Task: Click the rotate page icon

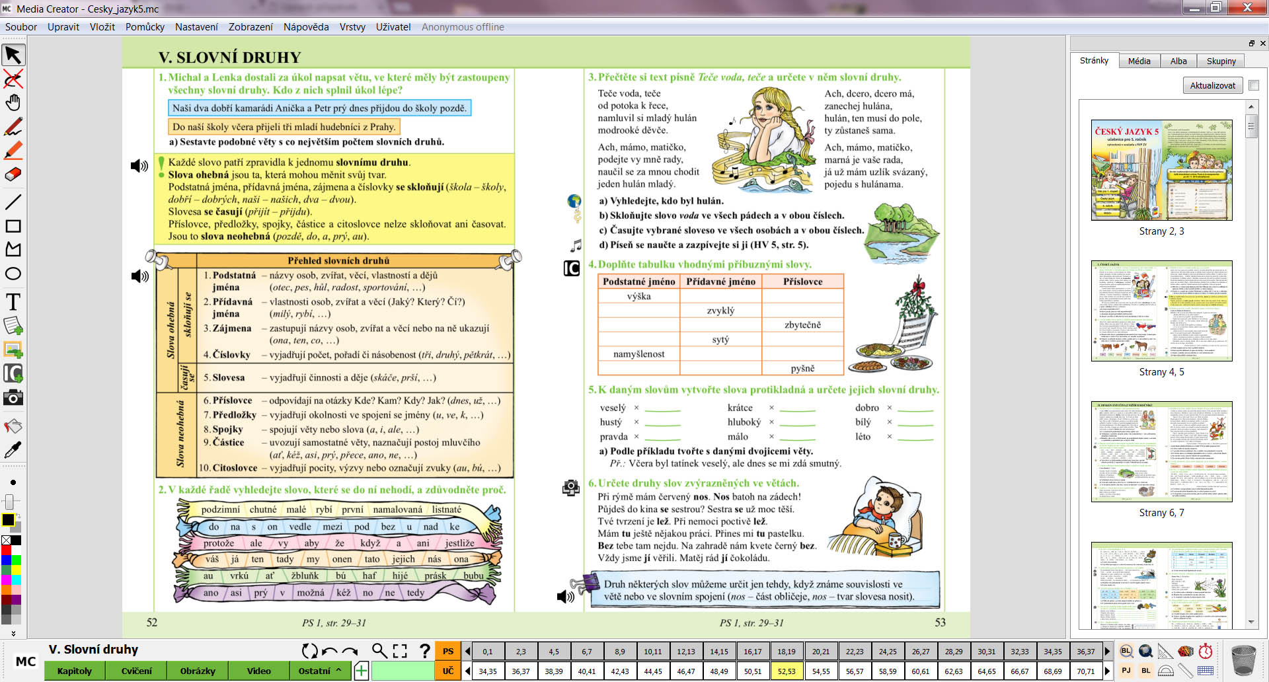Action: coord(309,651)
